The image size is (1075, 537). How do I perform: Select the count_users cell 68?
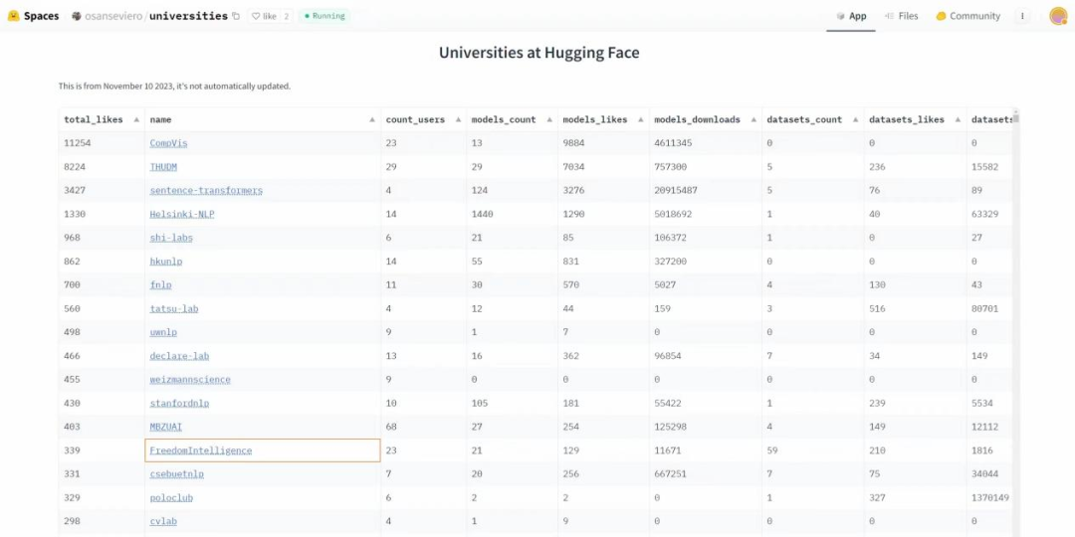[x=423, y=427]
